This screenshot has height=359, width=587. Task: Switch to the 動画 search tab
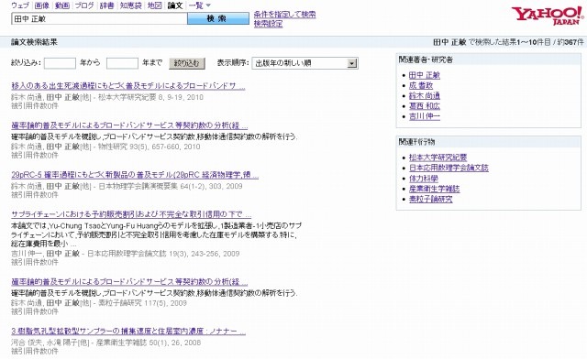(x=62, y=5)
